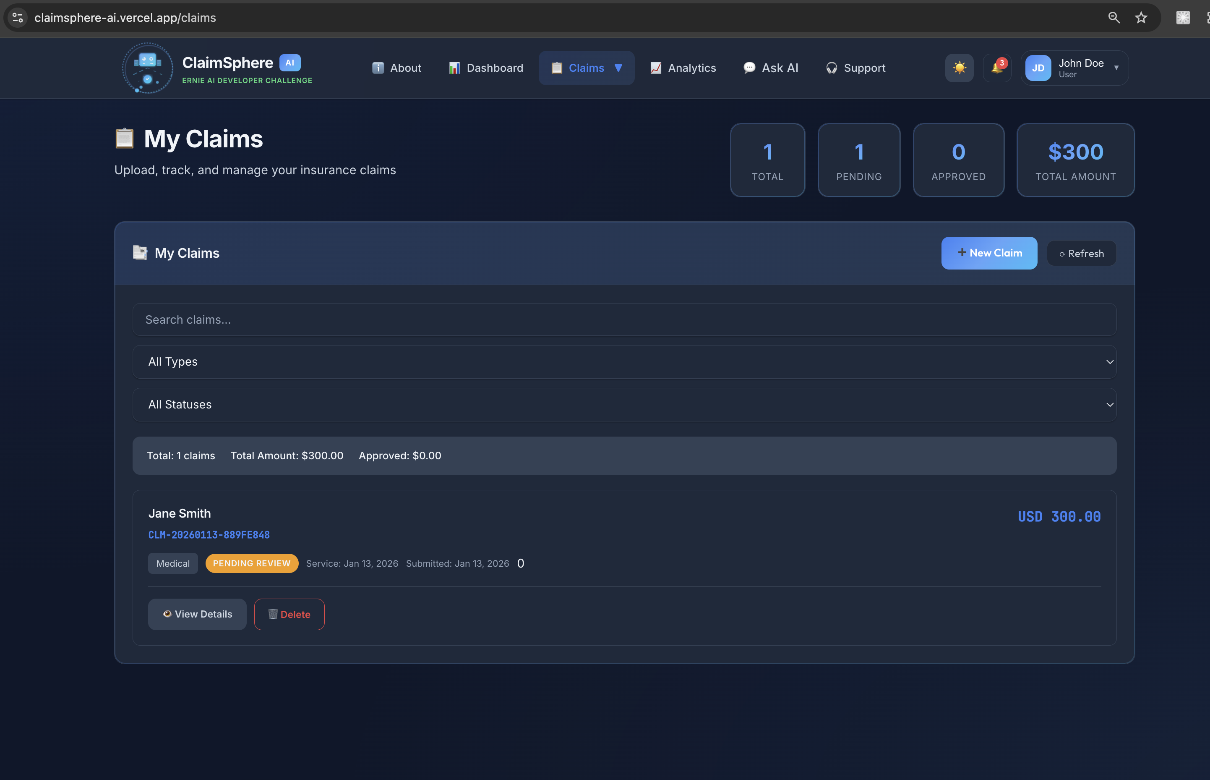1210x780 pixels.
Task: Delete the Jane Smith claim
Action: pyautogui.click(x=289, y=614)
